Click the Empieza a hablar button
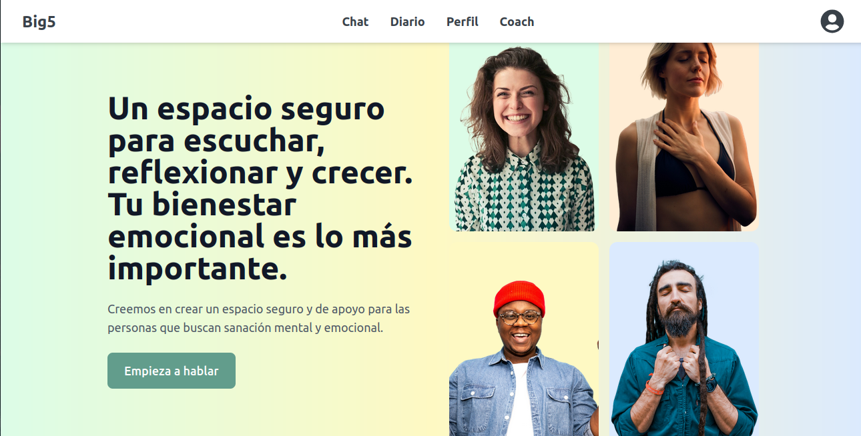The image size is (861, 436). pyautogui.click(x=172, y=371)
